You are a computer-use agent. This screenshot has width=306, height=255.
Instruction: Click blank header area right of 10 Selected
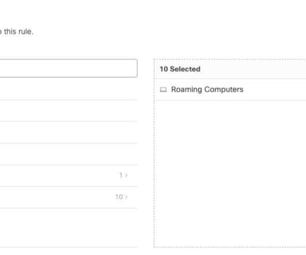pyautogui.click(x=253, y=69)
